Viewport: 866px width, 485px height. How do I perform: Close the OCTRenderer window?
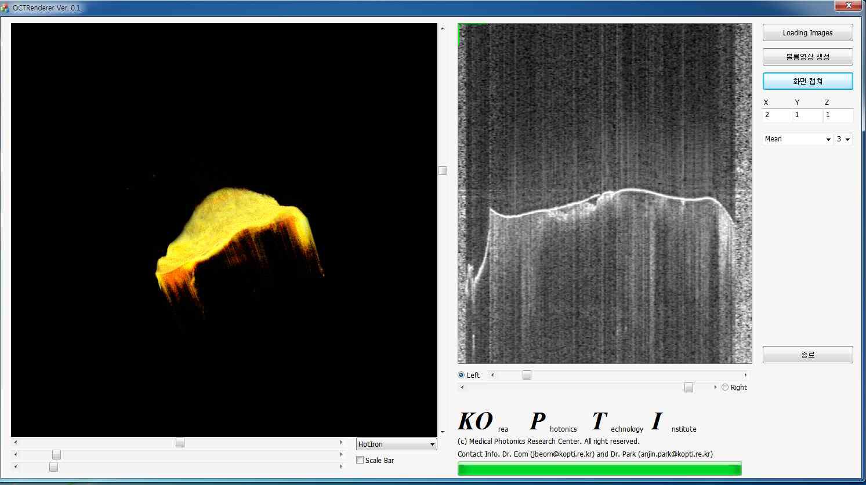coord(848,5)
